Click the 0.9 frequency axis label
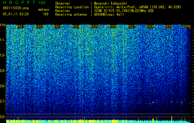The image size is (194, 123). click(3, 71)
